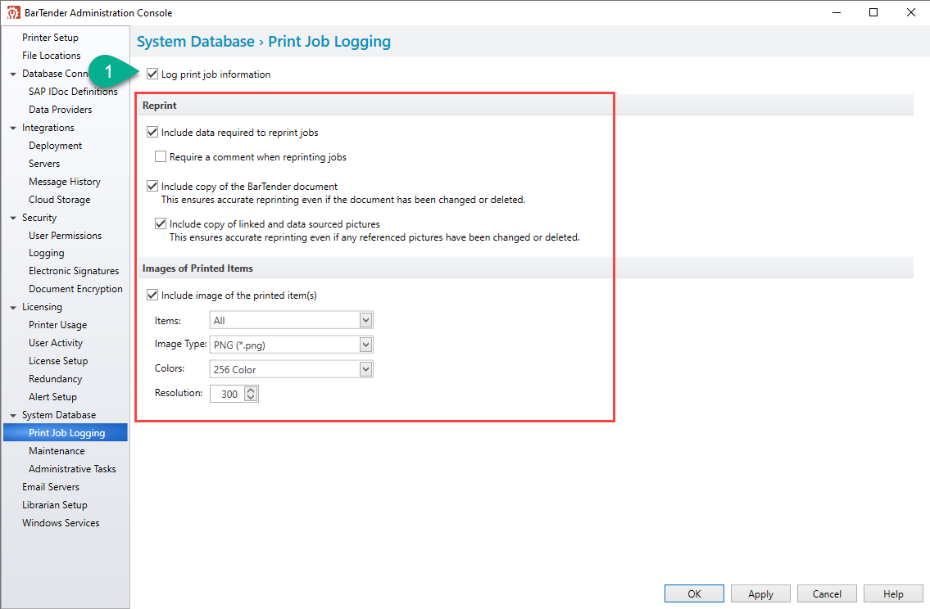Open File Locations page
The image size is (930, 609).
pos(52,55)
